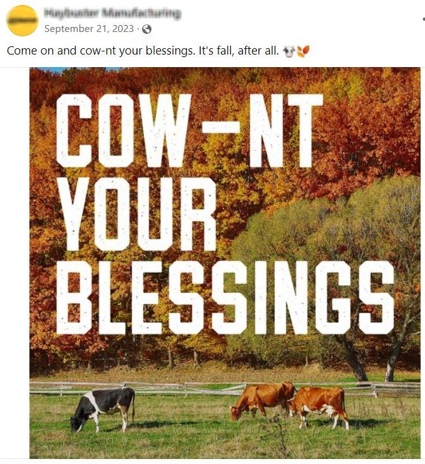Image resolution: width=425 pixels, height=464 pixels.
Task: Click the cow face emoji in the caption
Action: click(x=289, y=51)
